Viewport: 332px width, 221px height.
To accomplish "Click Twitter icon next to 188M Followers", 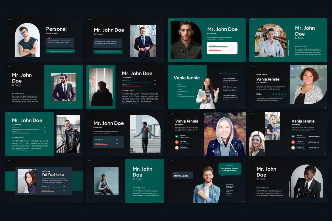I will (x=293, y=136).
